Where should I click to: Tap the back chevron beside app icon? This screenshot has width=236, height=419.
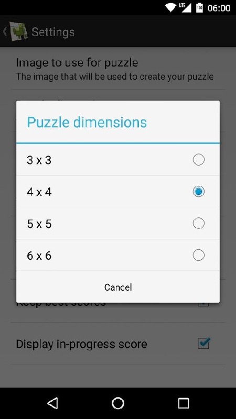5,31
